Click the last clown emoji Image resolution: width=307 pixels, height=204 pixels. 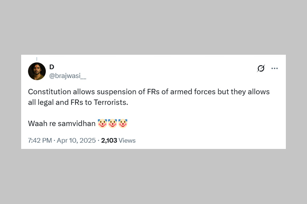pyautogui.click(x=123, y=124)
